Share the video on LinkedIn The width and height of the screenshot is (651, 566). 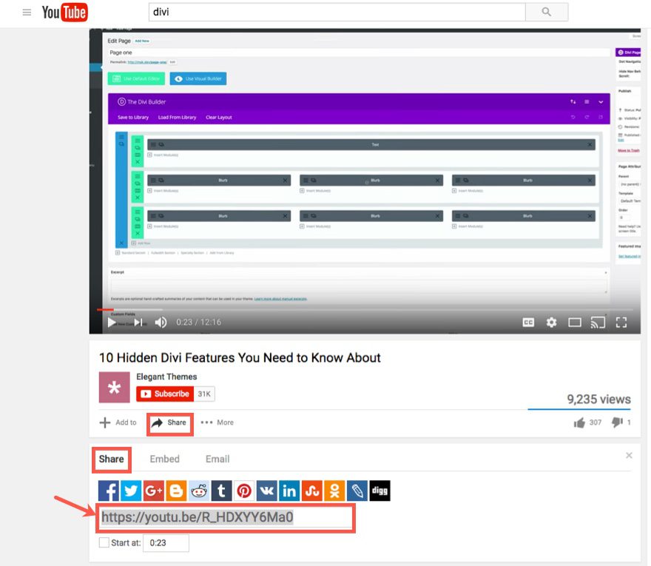coord(289,490)
